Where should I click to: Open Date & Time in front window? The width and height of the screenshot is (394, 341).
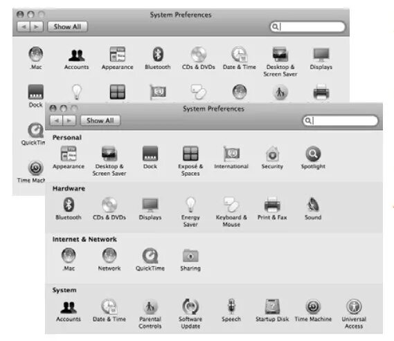(x=109, y=311)
